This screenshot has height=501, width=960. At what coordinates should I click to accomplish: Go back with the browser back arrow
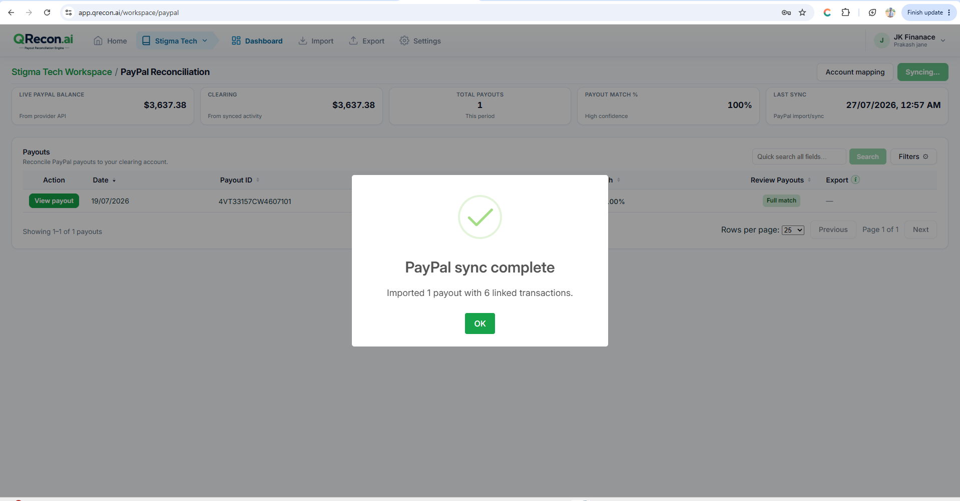(11, 12)
